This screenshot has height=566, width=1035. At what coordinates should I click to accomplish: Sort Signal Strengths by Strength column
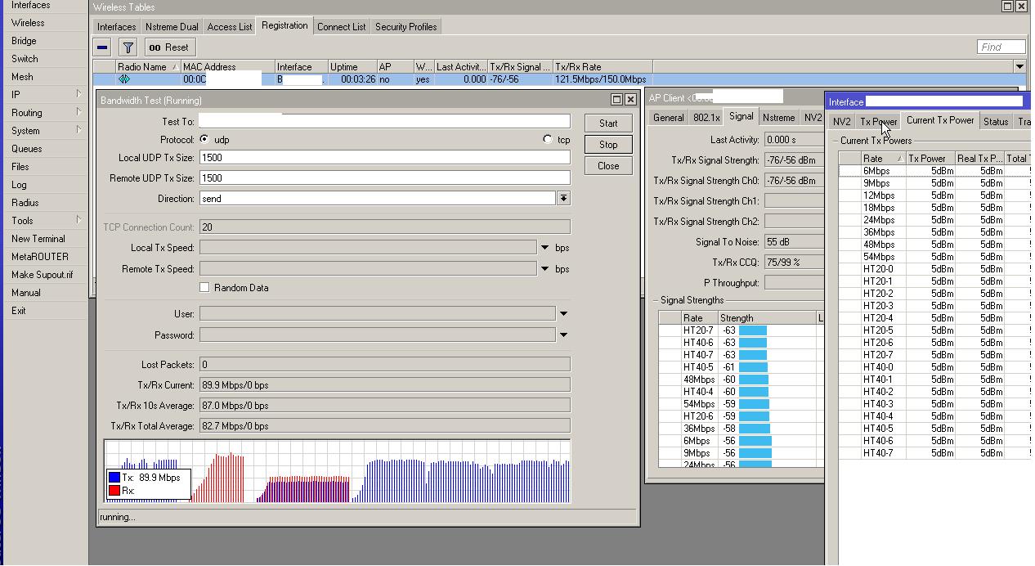[768, 318]
